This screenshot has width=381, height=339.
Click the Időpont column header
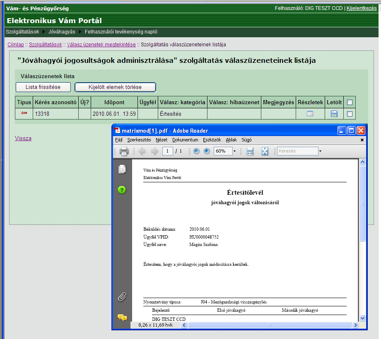114,103
